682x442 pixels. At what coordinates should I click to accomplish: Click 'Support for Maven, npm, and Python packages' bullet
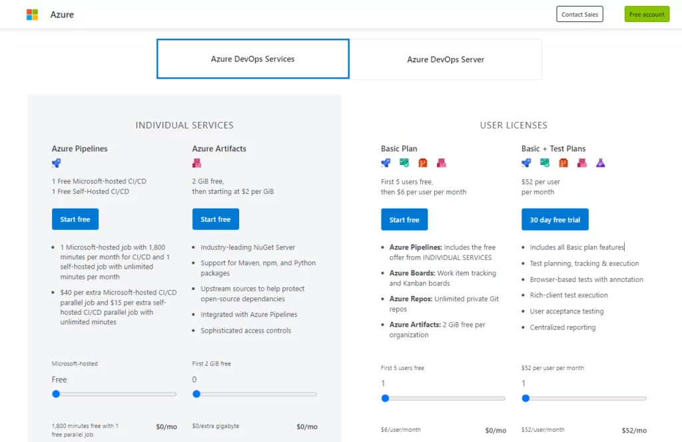tap(258, 268)
